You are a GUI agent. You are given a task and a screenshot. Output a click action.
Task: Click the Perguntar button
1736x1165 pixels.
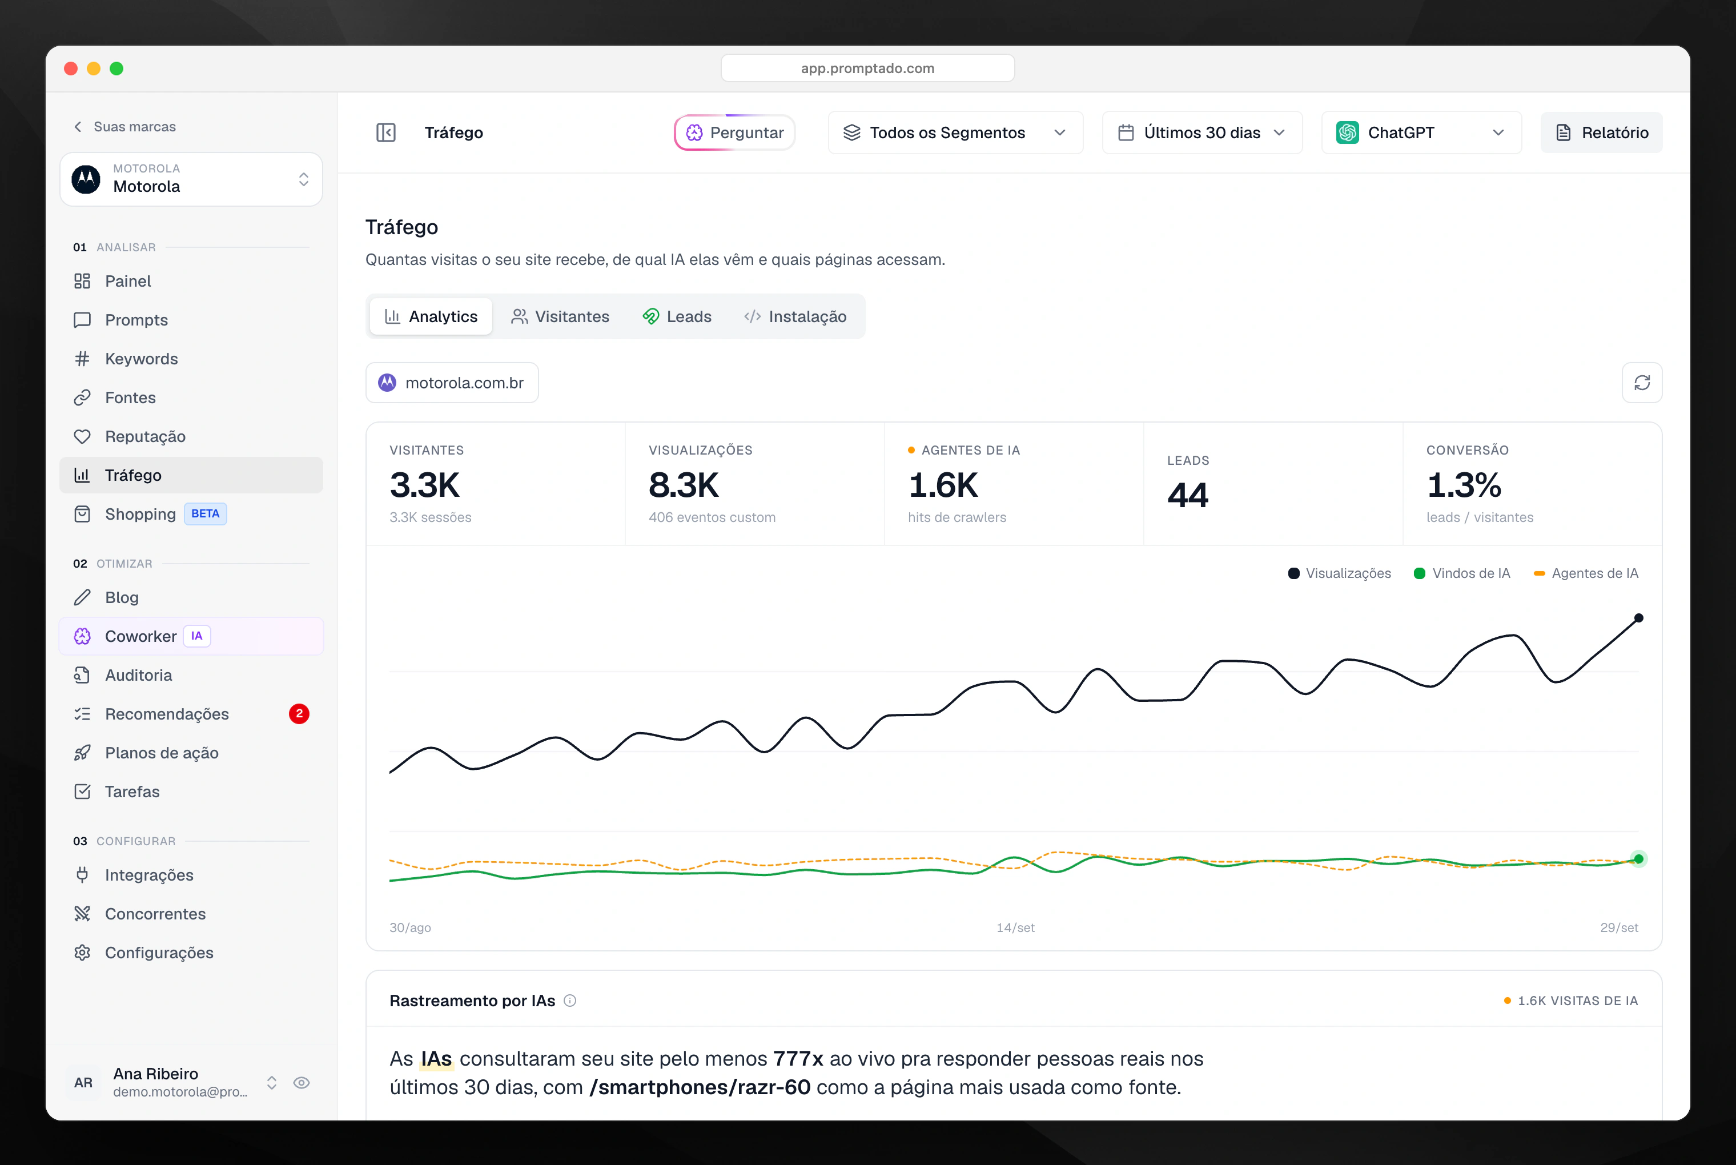(735, 132)
